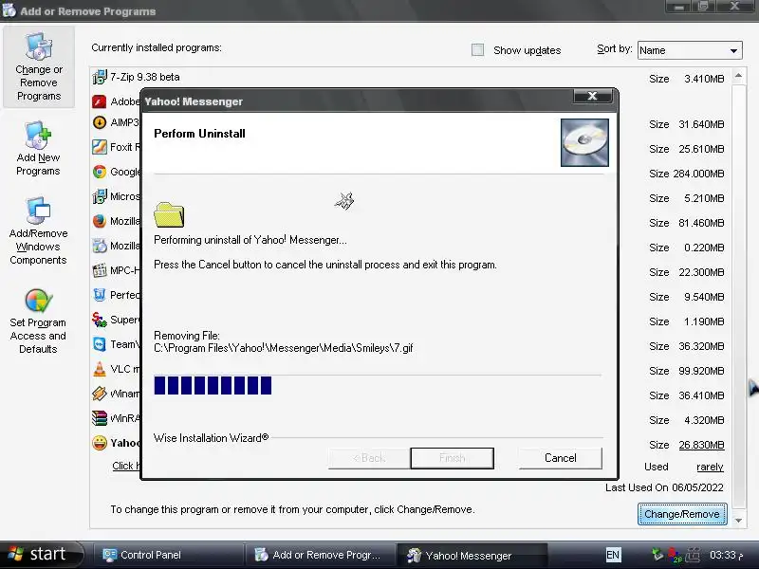This screenshot has height=569, width=759.
Task: Click the CD disc image in uninstall dialog
Action: [584, 143]
